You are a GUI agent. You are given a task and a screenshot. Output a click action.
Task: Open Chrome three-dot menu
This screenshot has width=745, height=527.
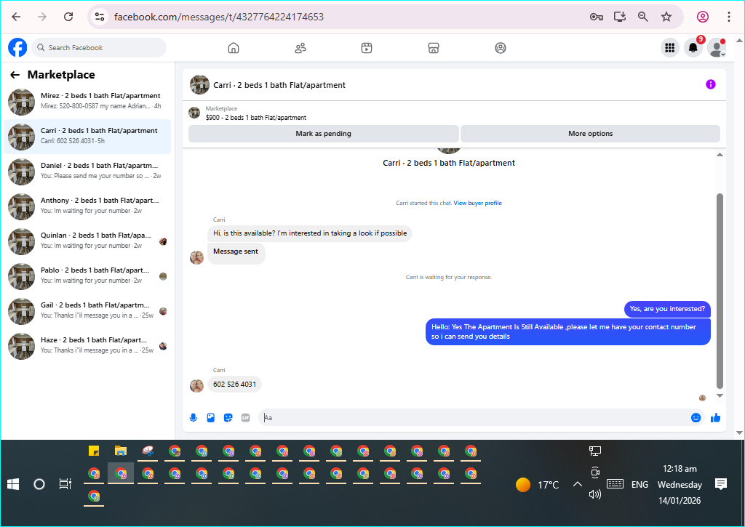[729, 17]
